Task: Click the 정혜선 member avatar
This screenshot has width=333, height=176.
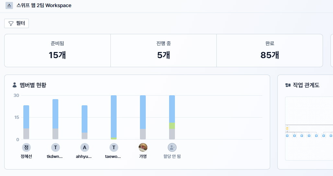Action: [x=26, y=148]
